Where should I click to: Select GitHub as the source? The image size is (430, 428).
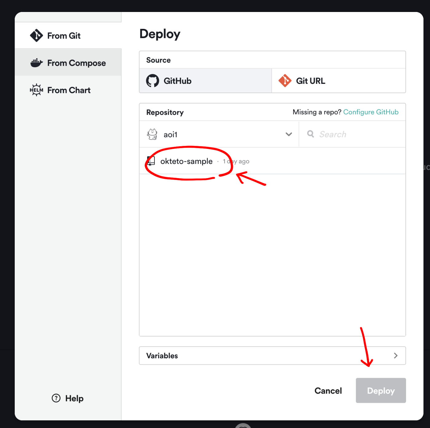[205, 81]
